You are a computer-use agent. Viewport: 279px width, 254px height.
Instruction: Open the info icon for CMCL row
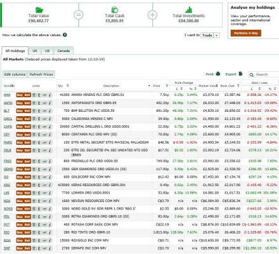[49, 119]
